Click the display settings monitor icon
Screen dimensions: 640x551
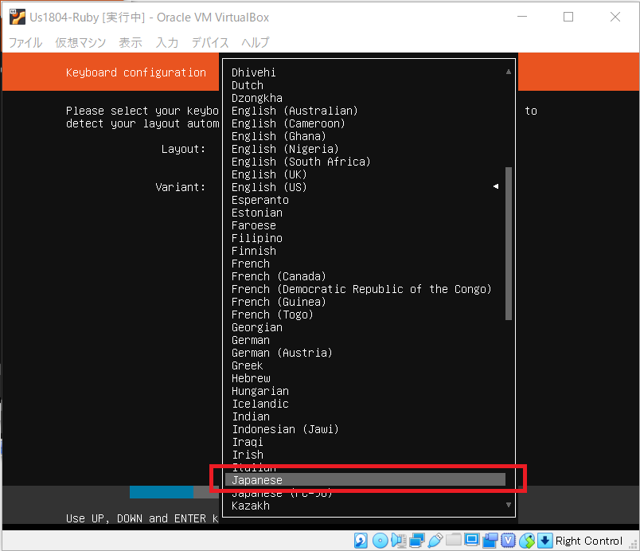point(472,541)
